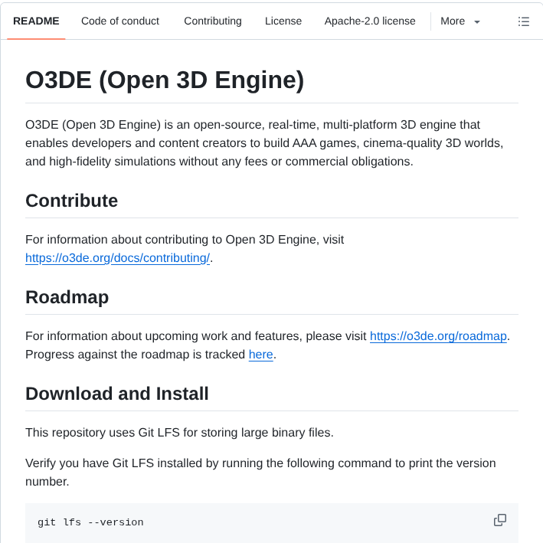Expand the More tabs dropdown

pyautogui.click(x=460, y=21)
